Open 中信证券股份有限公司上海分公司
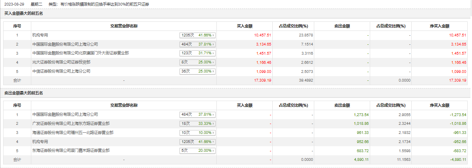 [61, 71]
